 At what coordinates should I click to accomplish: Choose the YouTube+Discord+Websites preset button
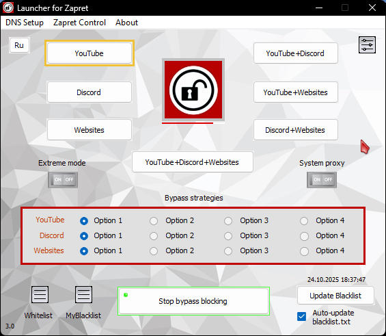(x=193, y=162)
